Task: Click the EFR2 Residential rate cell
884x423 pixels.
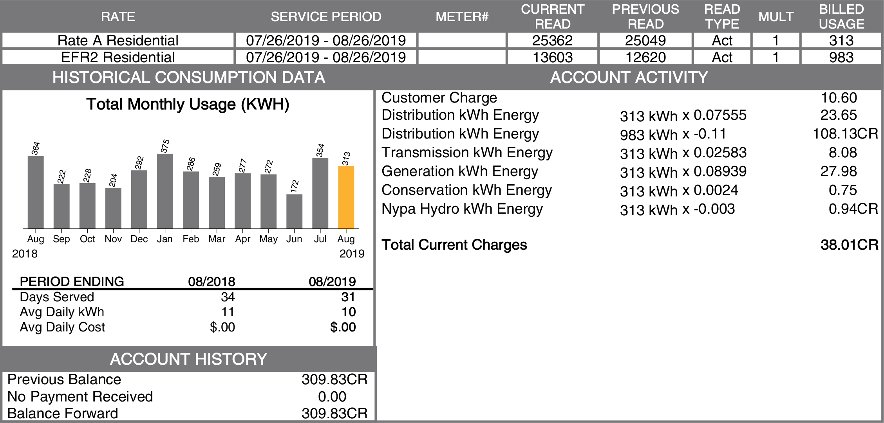Action: tap(118, 58)
